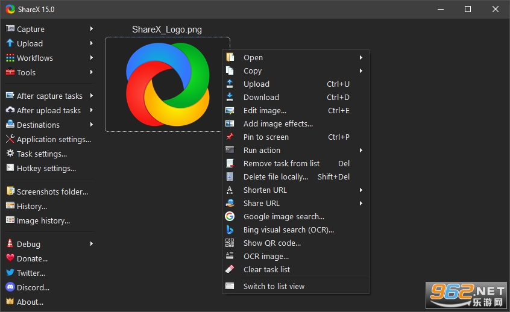The height and width of the screenshot is (312, 510).
Task: Open Hotkey settings... from sidebar
Action: pyautogui.click(x=49, y=169)
